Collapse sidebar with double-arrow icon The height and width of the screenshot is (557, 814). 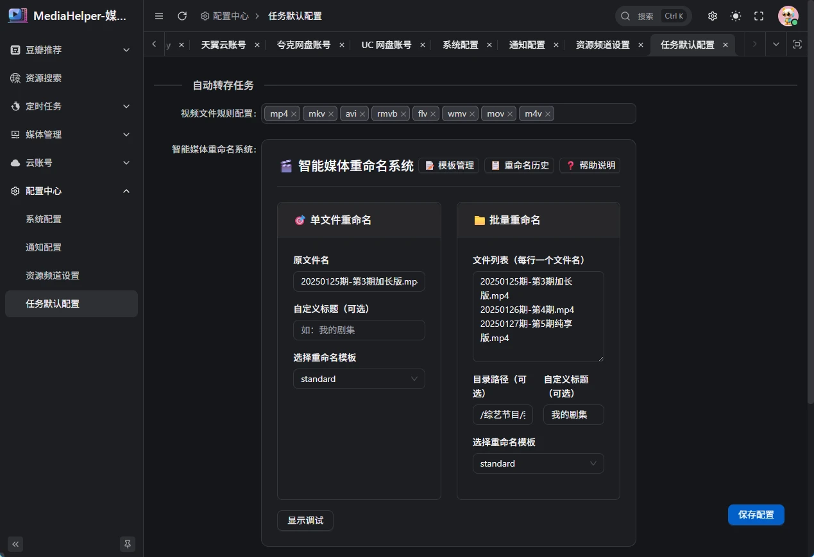pos(15,544)
